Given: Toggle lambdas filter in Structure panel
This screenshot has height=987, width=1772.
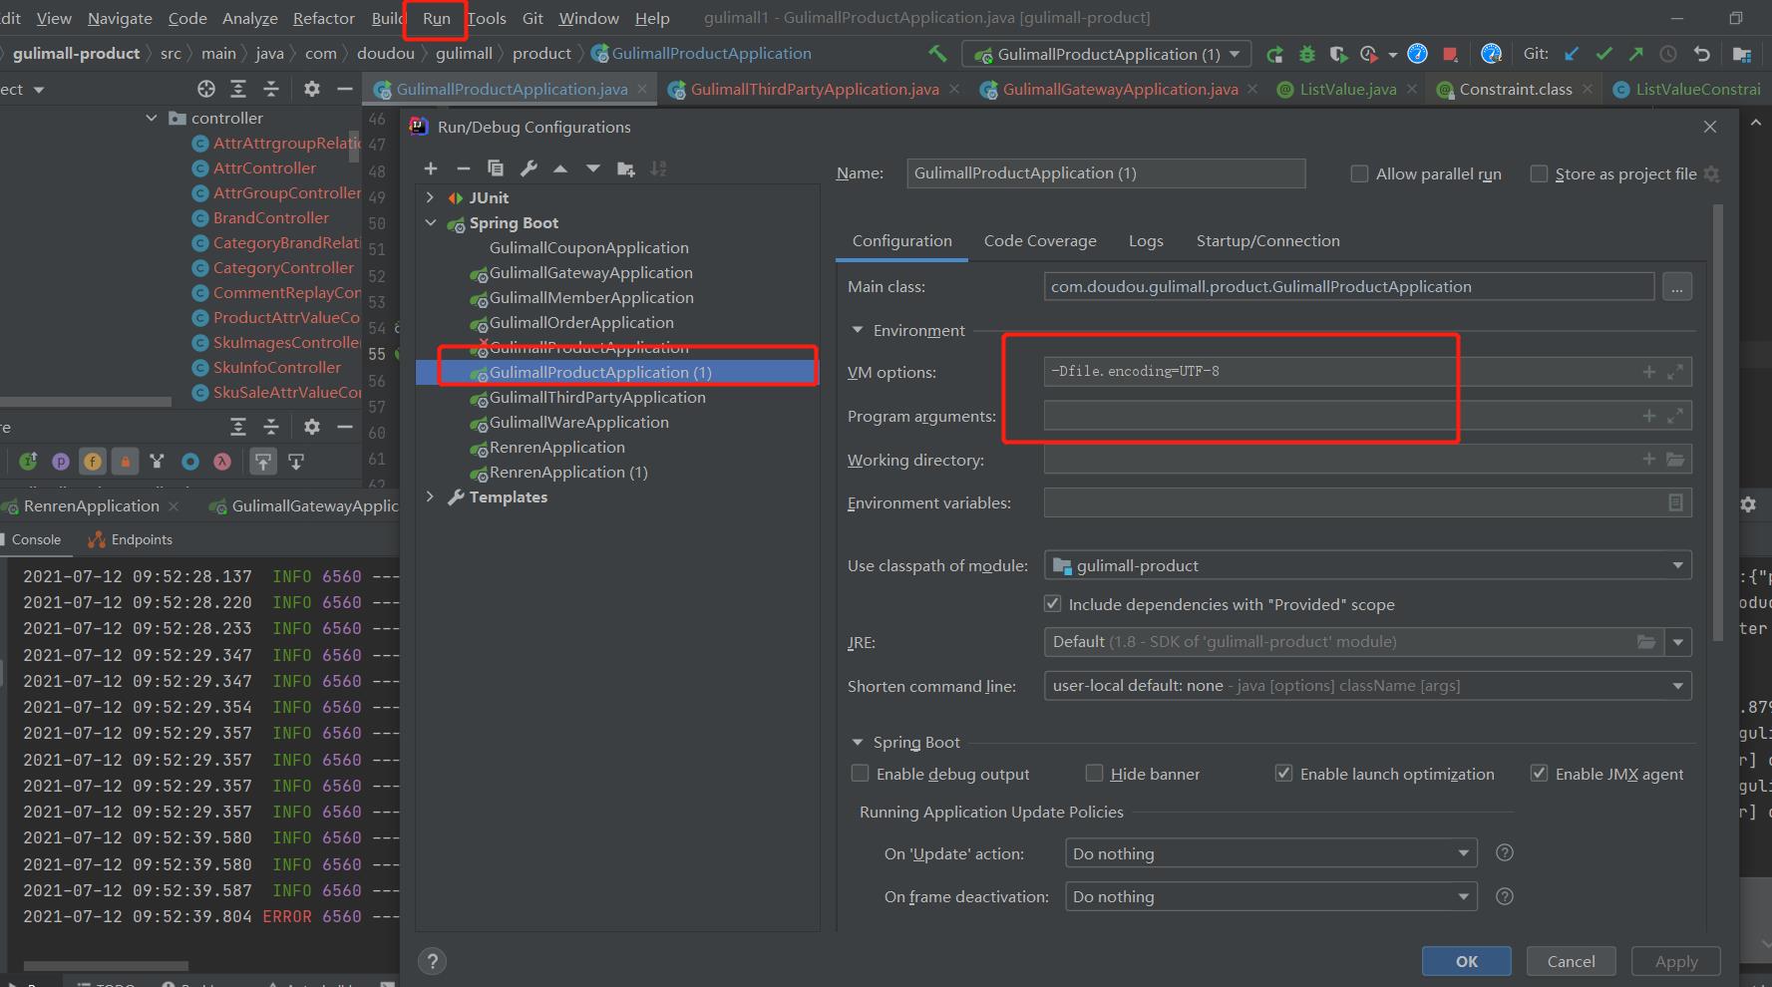Looking at the screenshot, I should pyautogui.click(x=222, y=461).
